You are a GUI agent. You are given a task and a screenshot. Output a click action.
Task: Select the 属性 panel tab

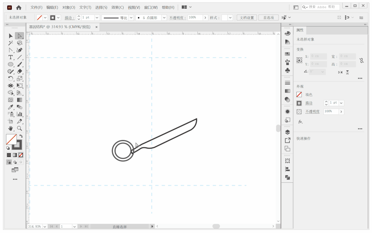click(x=300, y=30)
